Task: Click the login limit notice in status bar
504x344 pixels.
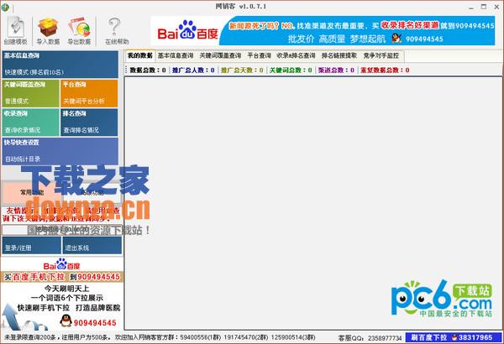Action: click(58, 337)
